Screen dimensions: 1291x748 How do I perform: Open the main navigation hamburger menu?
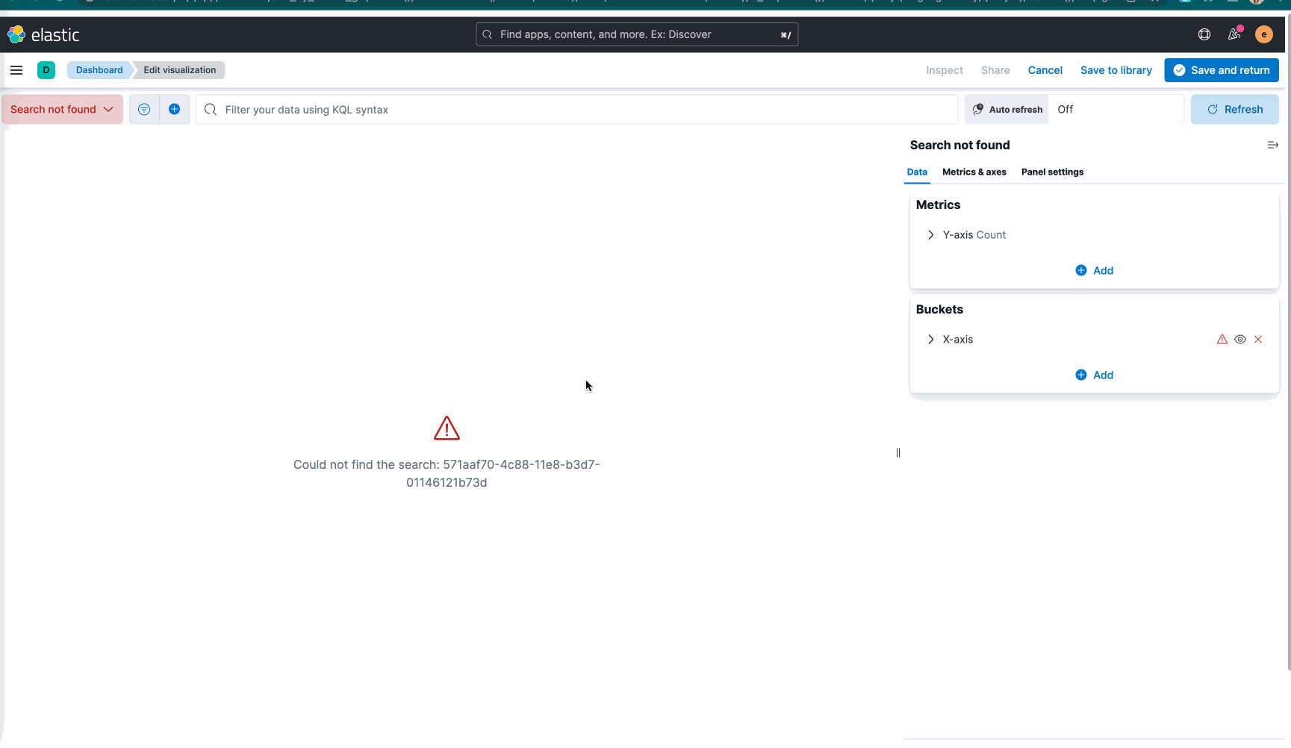point(16,70)
